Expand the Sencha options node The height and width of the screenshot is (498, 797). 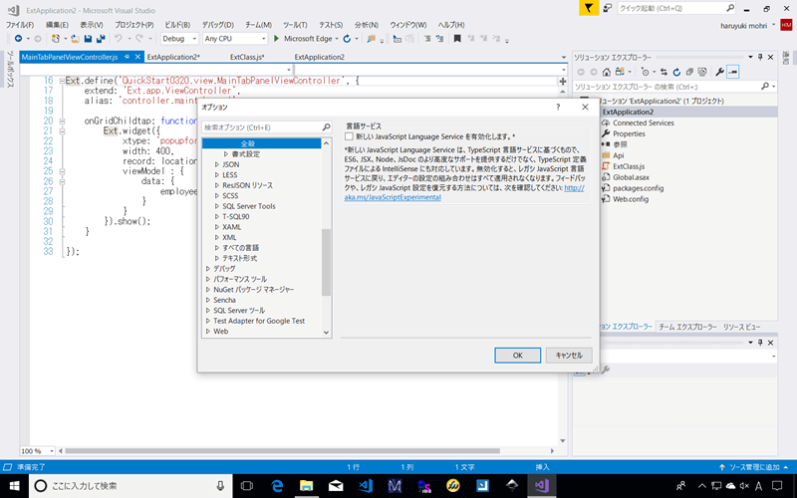(x=208, y=301)
